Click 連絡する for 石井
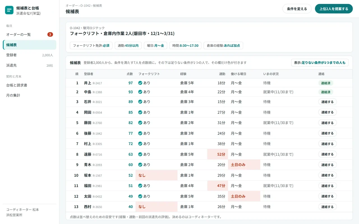This screenshot has width=359, height=224. (327, 102)
